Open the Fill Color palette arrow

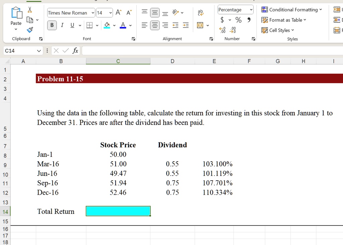(x=114, y=25)
